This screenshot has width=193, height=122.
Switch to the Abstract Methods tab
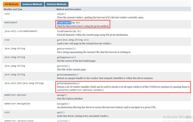(56, 4)
